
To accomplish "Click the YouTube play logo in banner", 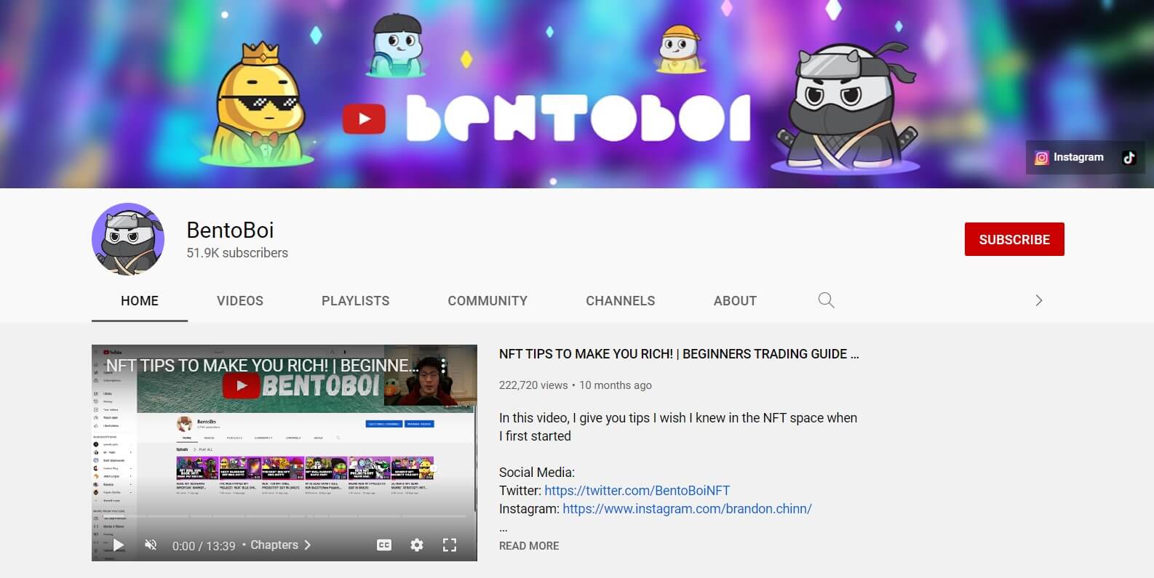I will pyautogui.click(x=364, y=119).
